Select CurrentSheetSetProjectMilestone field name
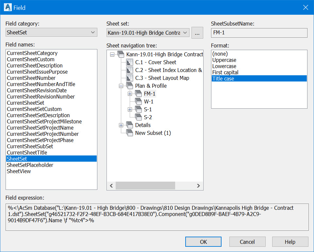Screen dimensions: 314x252 click(52, 122)
